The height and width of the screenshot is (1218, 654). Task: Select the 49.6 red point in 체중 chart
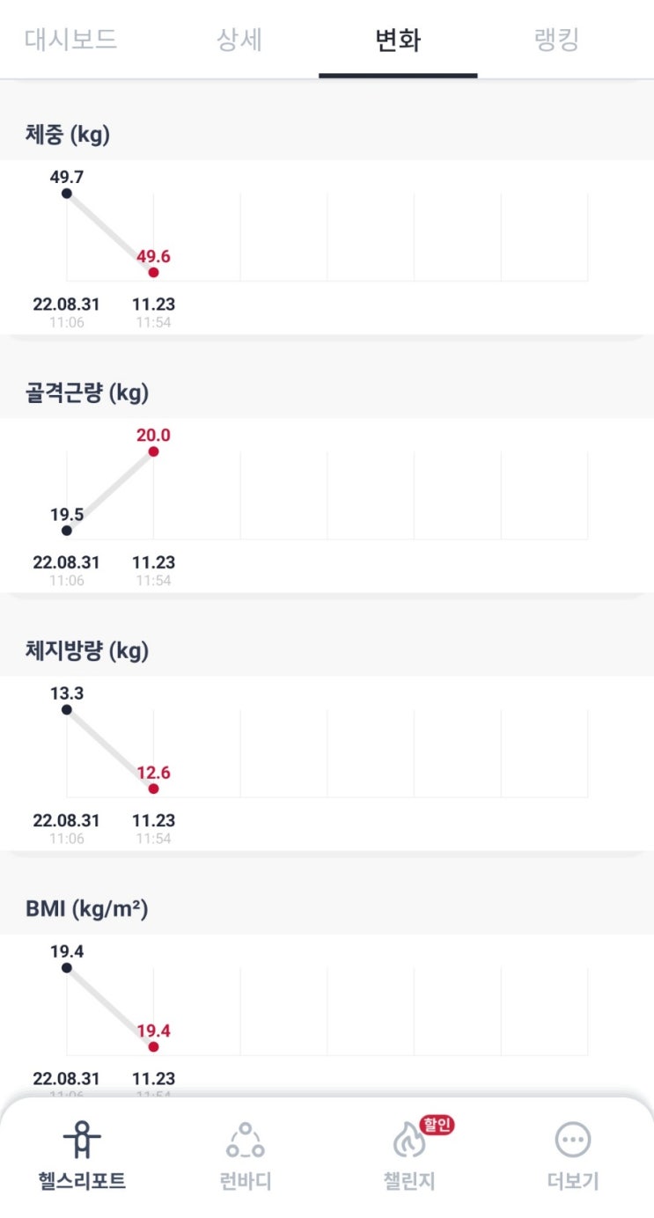[x=153, y=273]
